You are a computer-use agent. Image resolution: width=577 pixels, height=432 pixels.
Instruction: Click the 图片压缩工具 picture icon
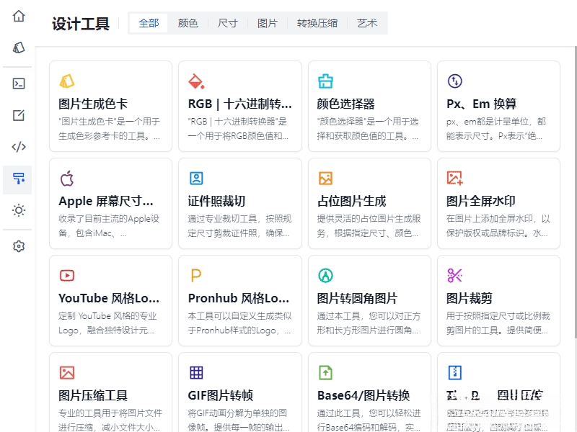[x=66, y=372]
